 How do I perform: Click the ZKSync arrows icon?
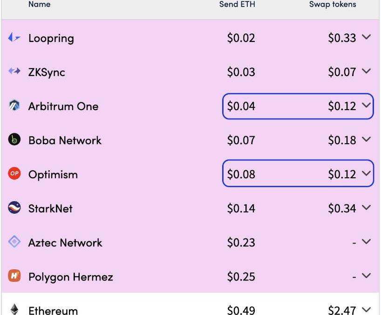coord(14,72)
